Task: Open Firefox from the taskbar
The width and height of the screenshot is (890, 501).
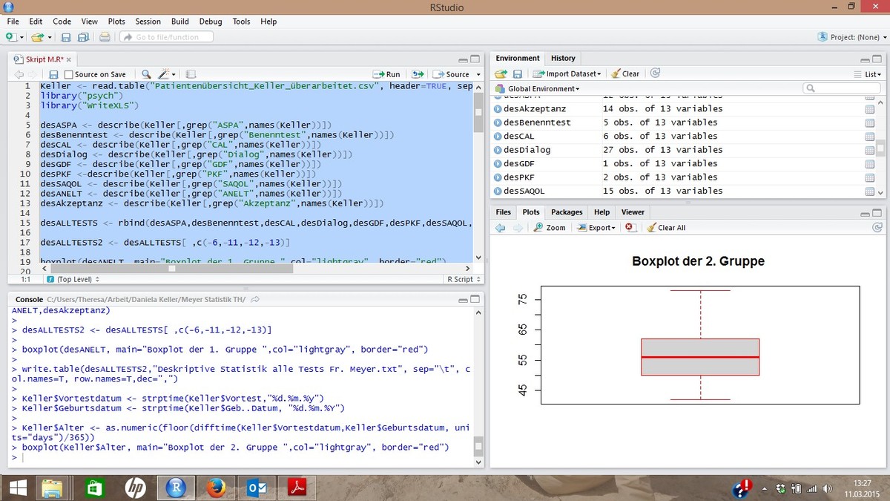Action: pos(217,488)
